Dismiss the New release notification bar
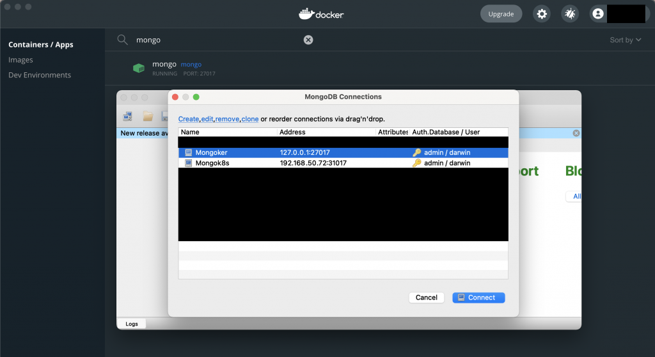 [576, 133]
